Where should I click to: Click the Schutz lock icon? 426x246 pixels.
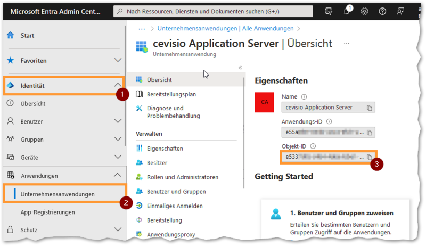pyautogui.click(x=10, y=229)
